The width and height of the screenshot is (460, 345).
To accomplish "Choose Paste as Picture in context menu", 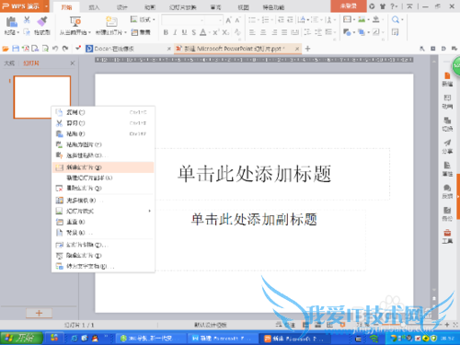I will coord(103,144).
